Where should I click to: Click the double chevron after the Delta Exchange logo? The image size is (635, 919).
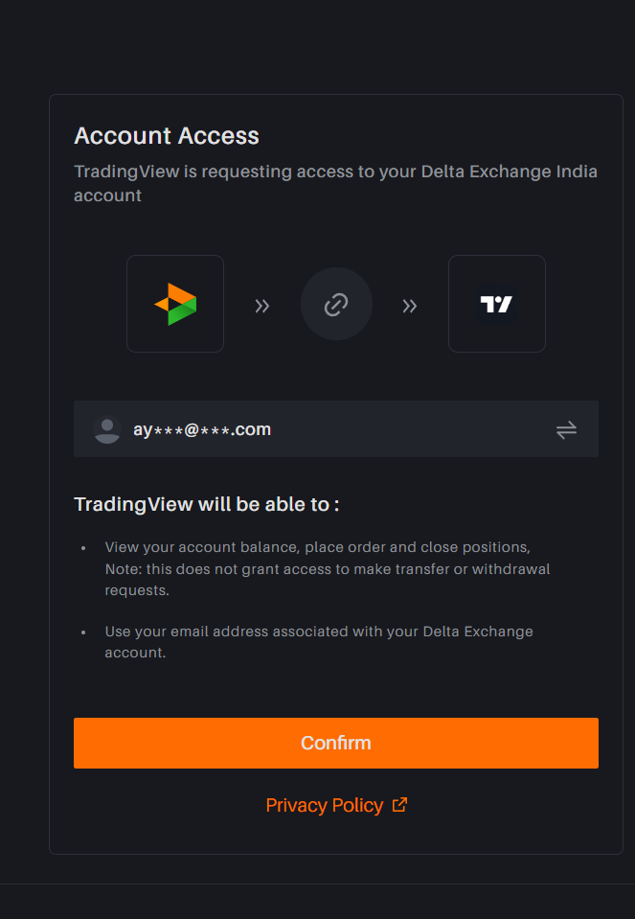point(261,306)
